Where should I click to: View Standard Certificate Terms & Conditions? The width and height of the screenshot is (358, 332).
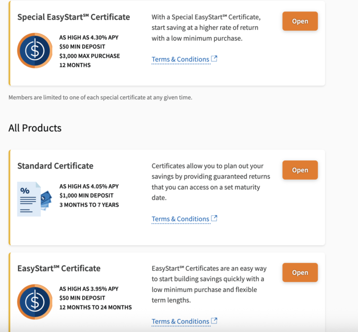click(x=180, y=219)
